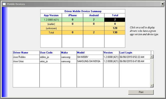
Task: Sort by Make column header
Action: click(x=69, y=53)
